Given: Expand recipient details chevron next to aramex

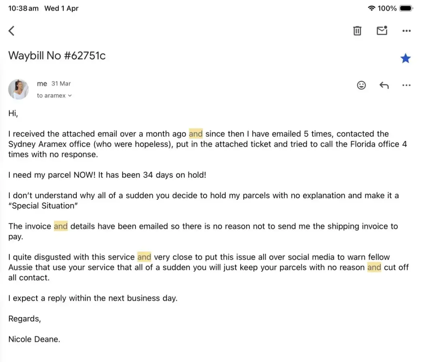Looking at the screenshot, I should [70, 96].
